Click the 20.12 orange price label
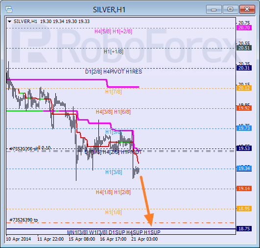The width and height of the screenshot is (260, 248). 244,88
